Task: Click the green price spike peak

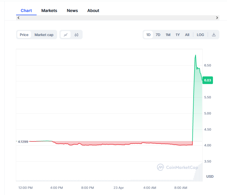Action: click(x=196, y=55)
